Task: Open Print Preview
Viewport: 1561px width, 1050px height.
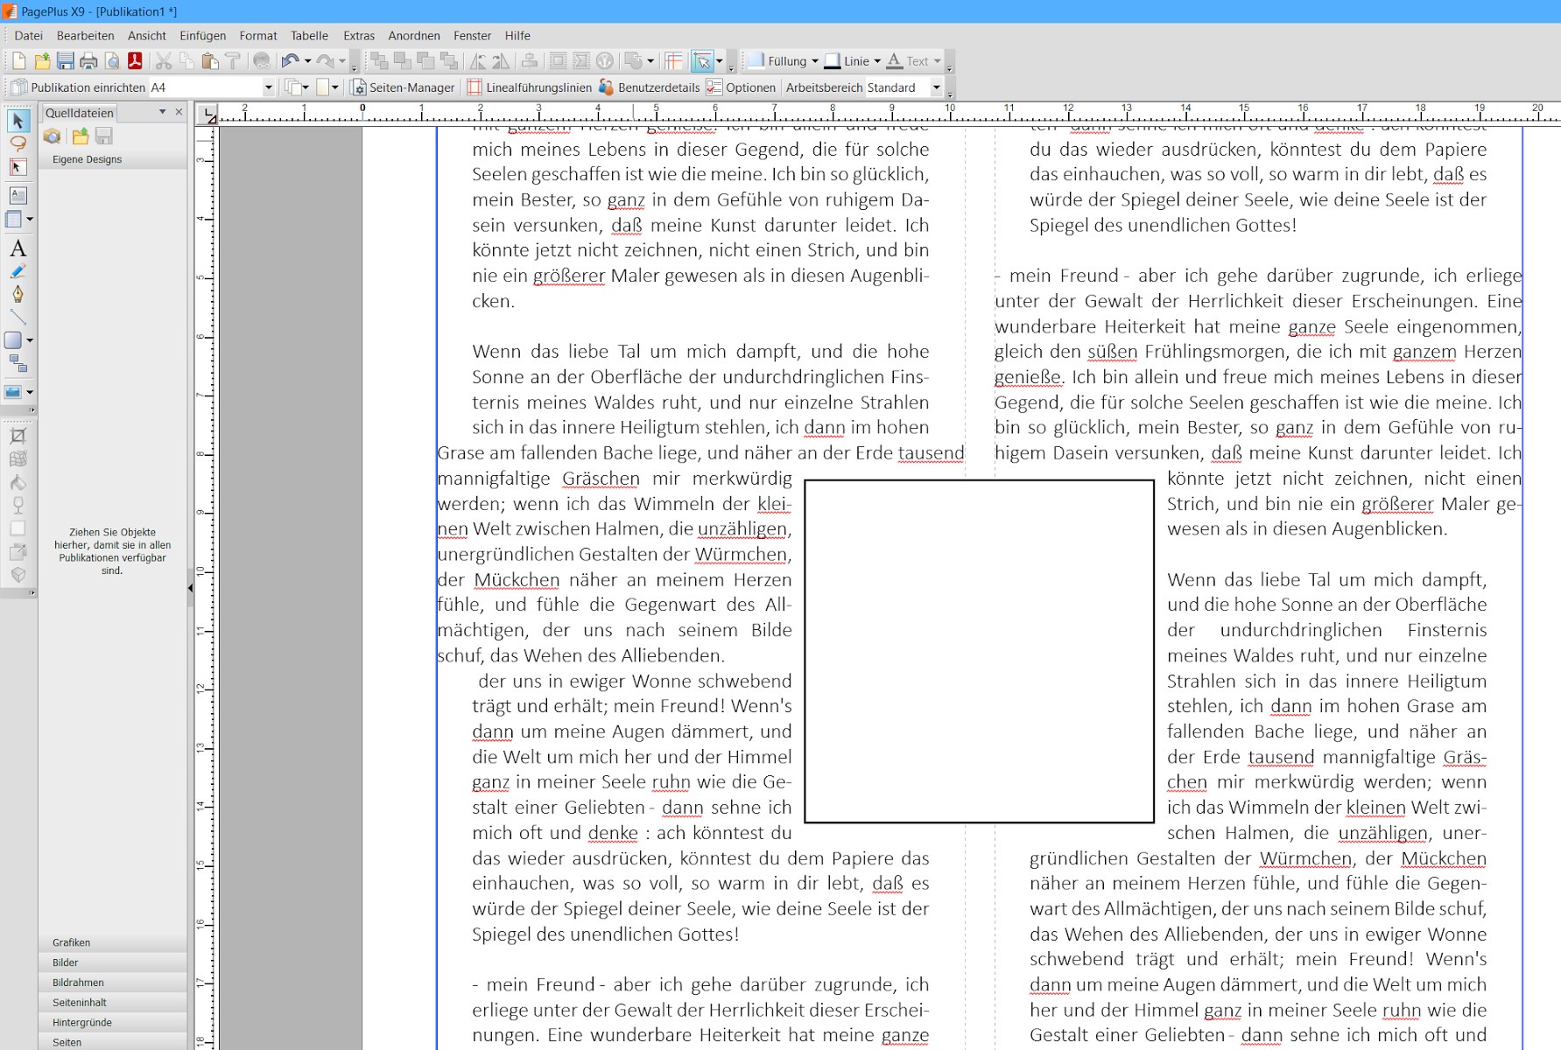Action: pos(112,60)
